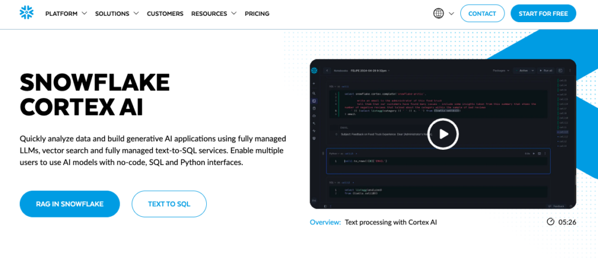The height and width of the screenshot is (267, 598).
Task: Go to the PRICING page
Action: pyautogui.click(x=257, y=14)
